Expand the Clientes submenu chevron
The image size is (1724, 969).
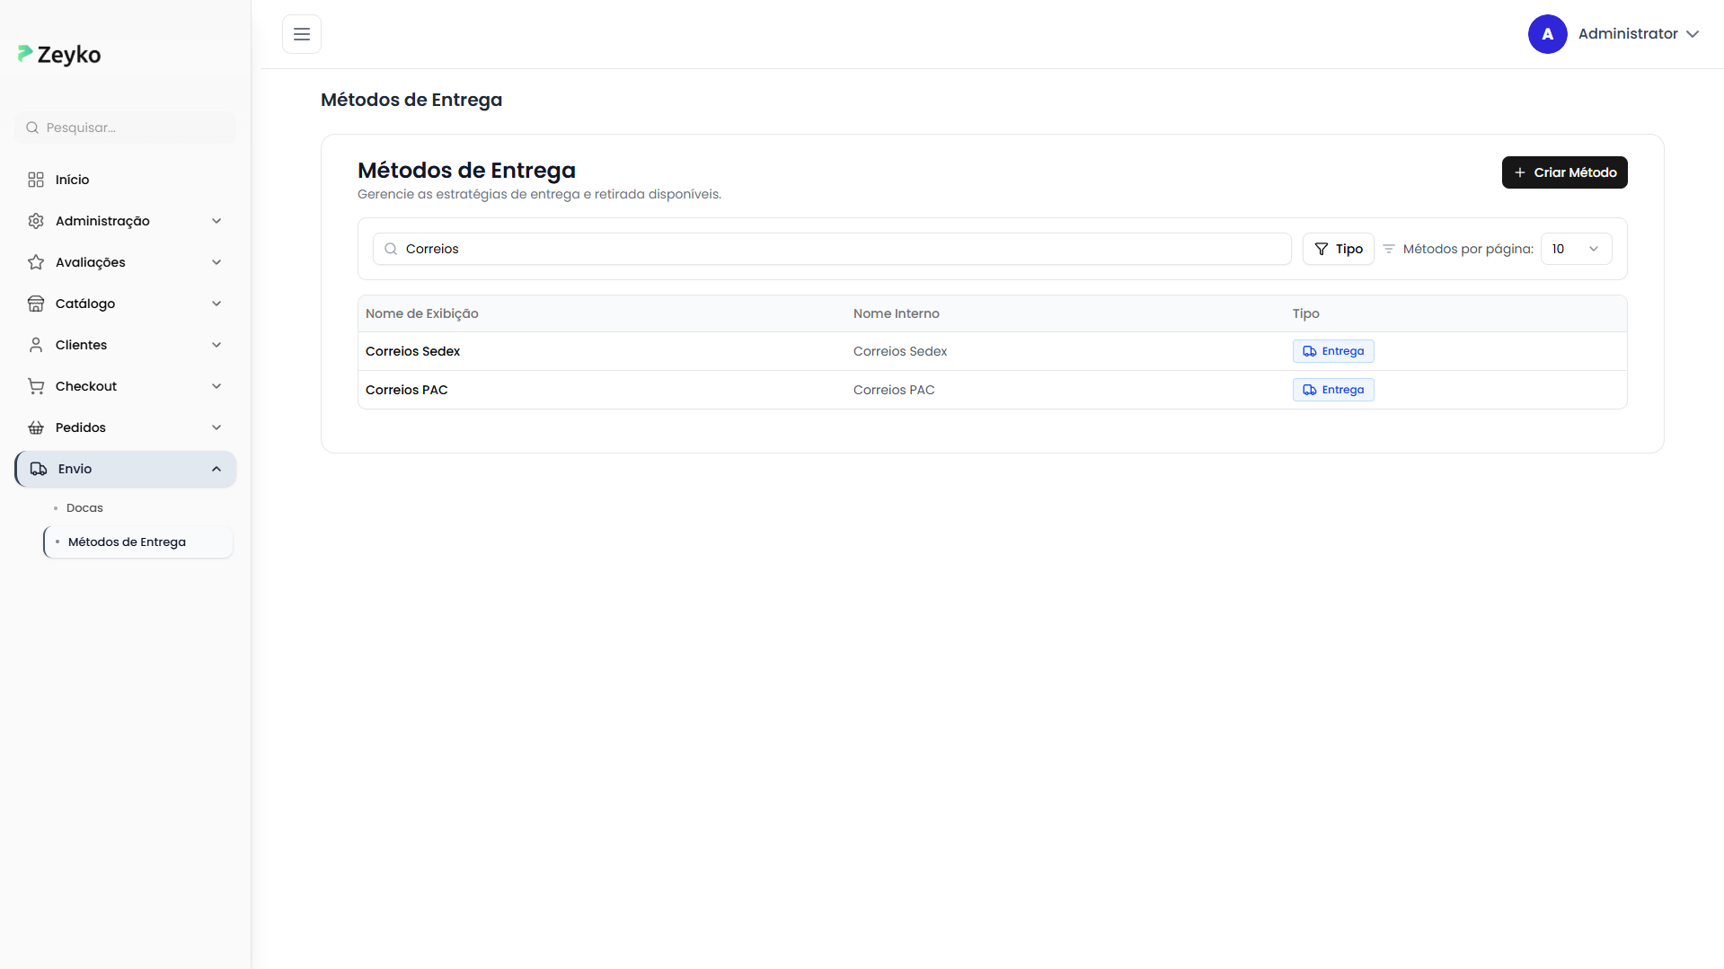click(x=217, y=345)
